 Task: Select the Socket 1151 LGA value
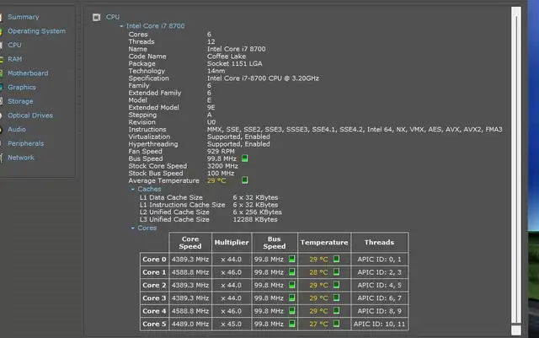235,64
